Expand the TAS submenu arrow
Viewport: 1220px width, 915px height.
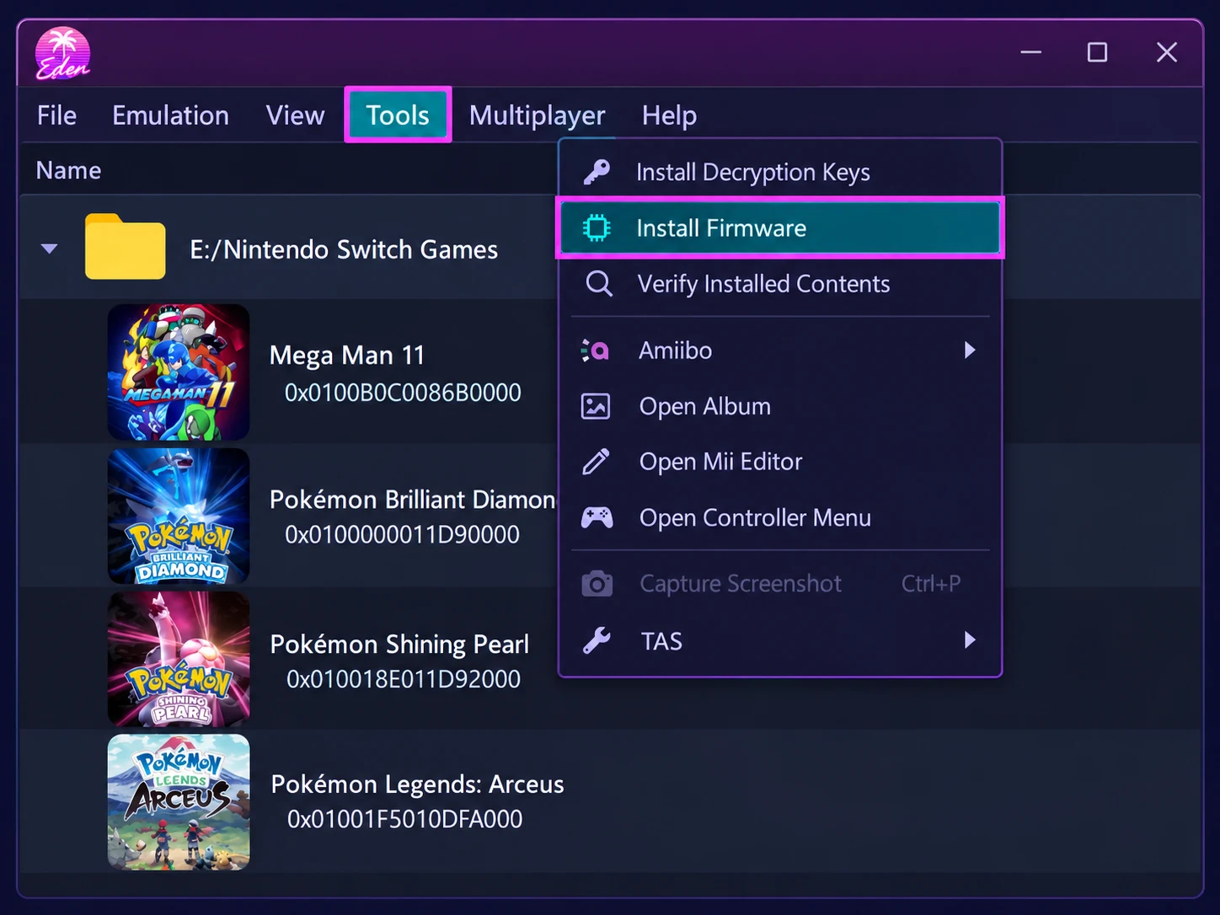pos(970,640)
